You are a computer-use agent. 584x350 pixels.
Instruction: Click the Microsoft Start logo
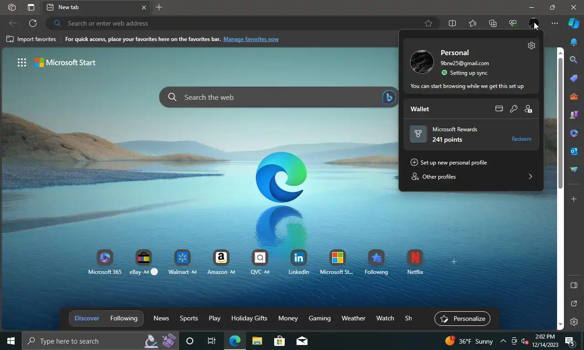(65, 63)
